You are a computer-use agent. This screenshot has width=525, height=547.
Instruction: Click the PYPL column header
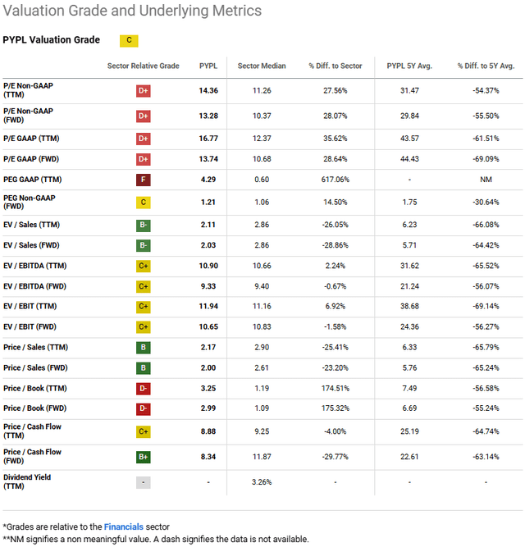pyautogui.click(x=208, y=66)
